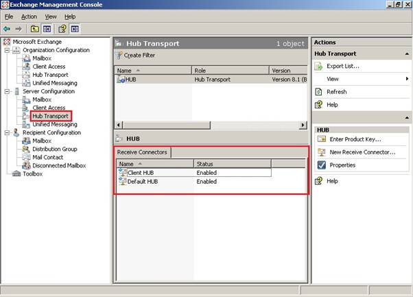
Task: Sort connectors by Status column header
Action: pyautogui.click(x=233, y=164)
